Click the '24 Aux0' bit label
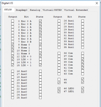This screenshot has height=107, width=101. tap(22, 95)
